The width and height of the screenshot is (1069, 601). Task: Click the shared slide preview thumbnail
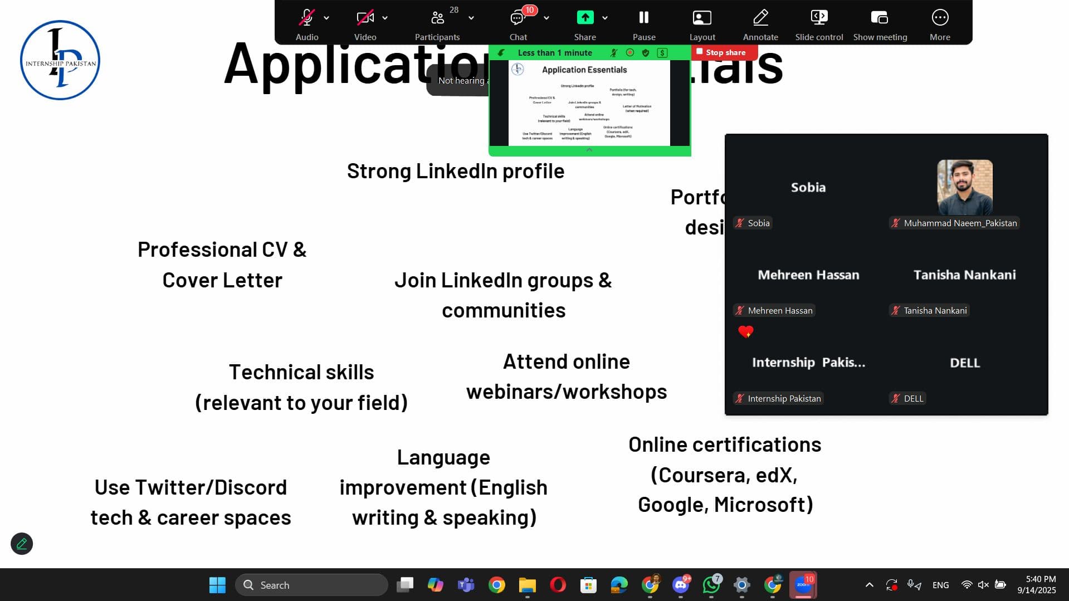pos(589,103)
